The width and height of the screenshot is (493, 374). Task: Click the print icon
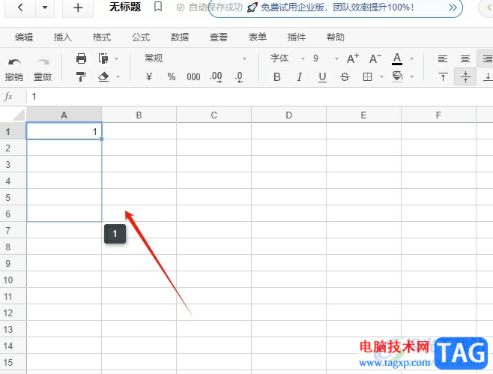click(x=81, y=58)
